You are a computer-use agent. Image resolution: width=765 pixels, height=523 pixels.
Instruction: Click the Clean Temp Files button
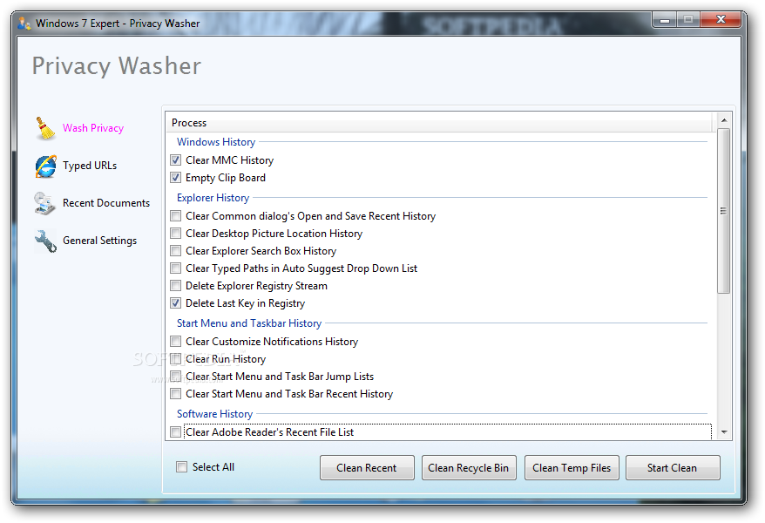[572, 468]
